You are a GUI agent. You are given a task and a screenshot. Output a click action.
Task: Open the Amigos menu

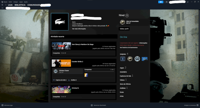point(15,2)
